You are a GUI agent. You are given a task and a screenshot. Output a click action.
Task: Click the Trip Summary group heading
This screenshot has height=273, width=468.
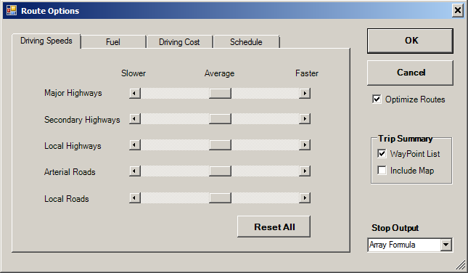coord(406,139)
